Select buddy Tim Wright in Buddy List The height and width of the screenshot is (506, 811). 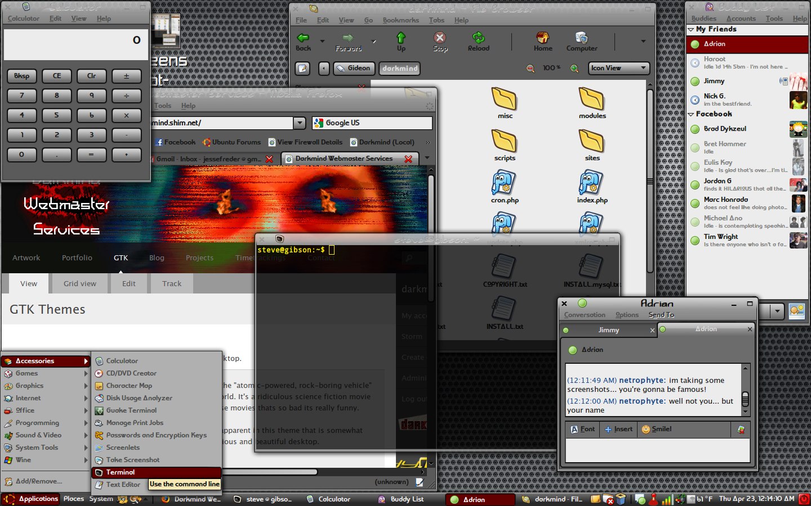pyautogui.click(x=747, y=240)
